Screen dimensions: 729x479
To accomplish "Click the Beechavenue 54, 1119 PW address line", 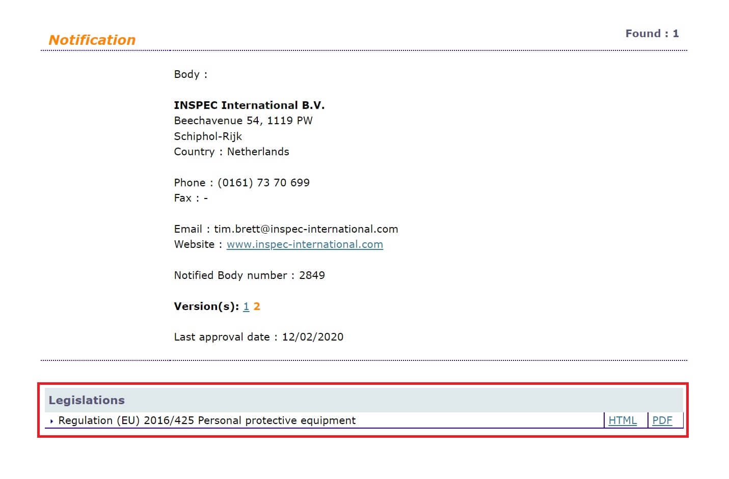I will coord(244,121).
